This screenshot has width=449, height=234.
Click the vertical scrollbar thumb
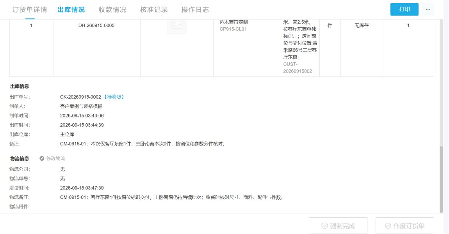(441, 179)
